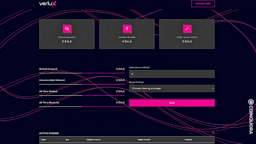Focus the Stake Amount input field
256x144 pixels.
172,74
